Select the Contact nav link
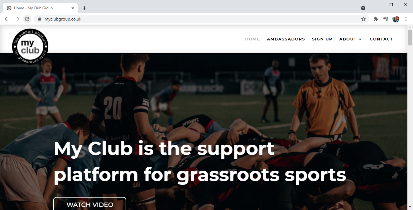 click(381, 39)
